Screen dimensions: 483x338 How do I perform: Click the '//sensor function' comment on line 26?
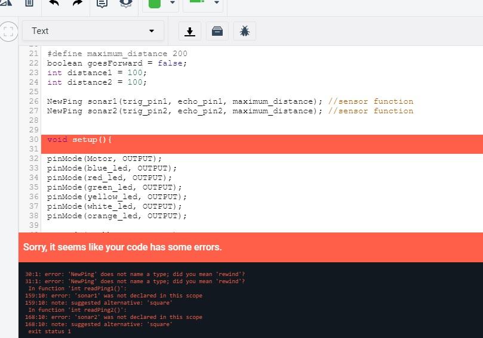[x=371, y=101]
